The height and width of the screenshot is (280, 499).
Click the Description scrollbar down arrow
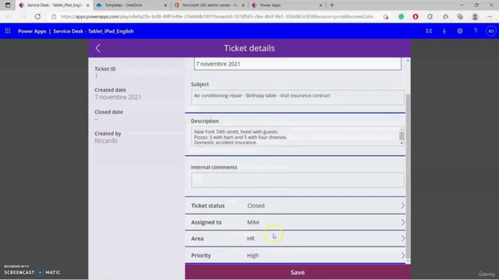click(402, 143)
